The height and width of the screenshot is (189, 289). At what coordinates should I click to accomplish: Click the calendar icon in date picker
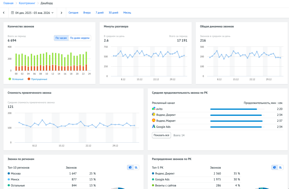coord(13,13)
